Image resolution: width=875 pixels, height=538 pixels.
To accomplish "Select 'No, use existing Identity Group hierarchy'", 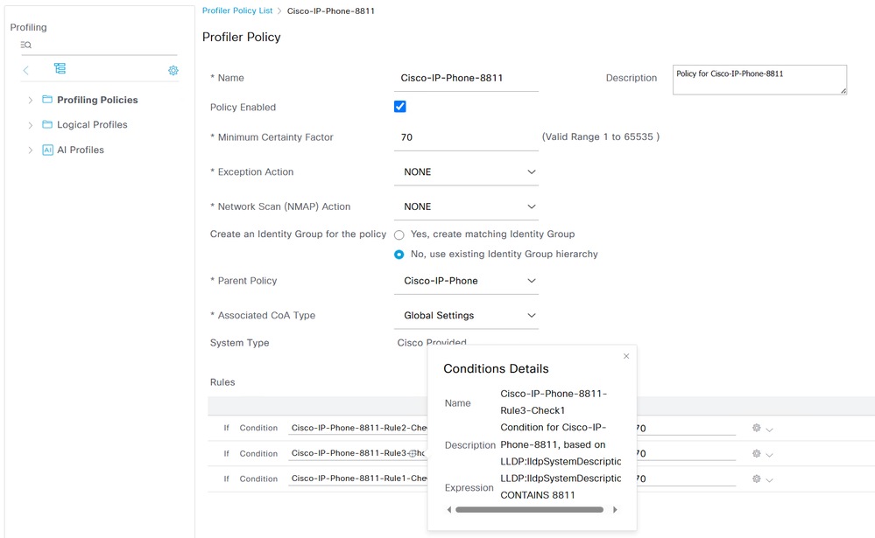I will click(x=399, y=255).
